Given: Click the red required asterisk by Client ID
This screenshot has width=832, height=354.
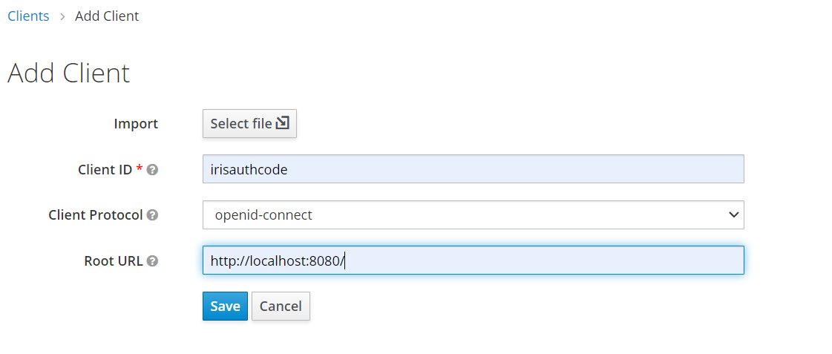Looking at the screenshot, I should pyautogui.click(x=139, y=169).
